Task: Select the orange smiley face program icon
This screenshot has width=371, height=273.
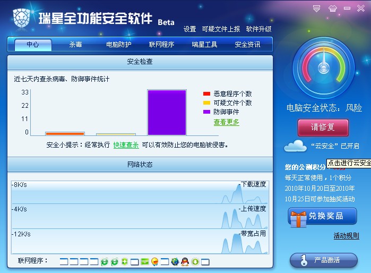Action: coord(155,262)
